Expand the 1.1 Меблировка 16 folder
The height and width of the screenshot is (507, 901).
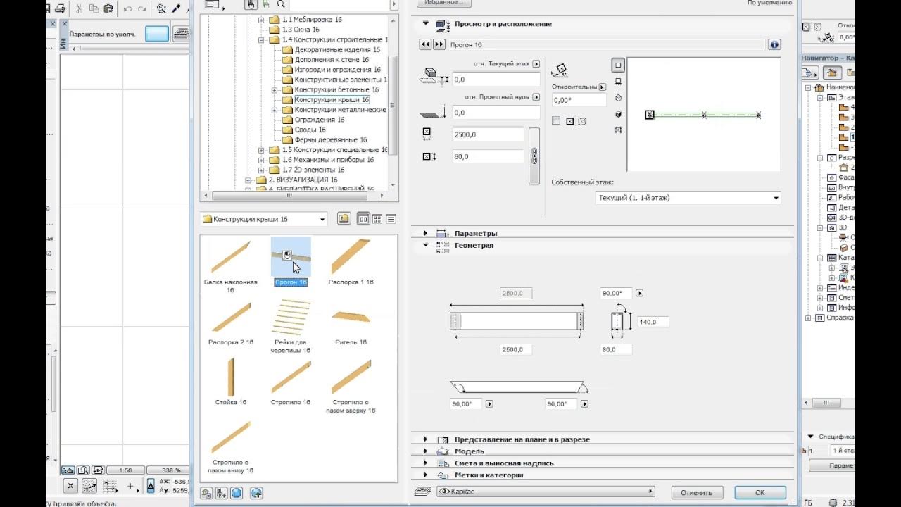261,20
